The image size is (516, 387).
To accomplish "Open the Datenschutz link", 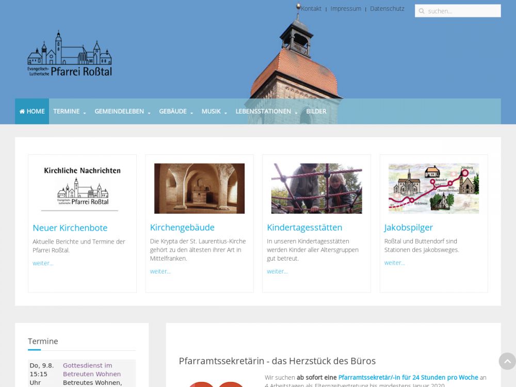I will click(x=387, y=9).
